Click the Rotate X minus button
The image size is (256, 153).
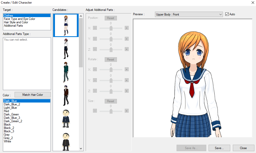click(95, 69)
